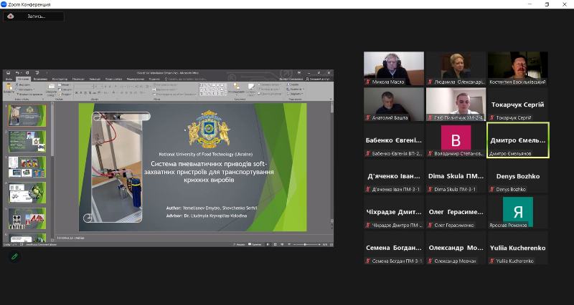
Task: Open the Insert (Вставлення) ribbon tab
Action: click(41, 79)
